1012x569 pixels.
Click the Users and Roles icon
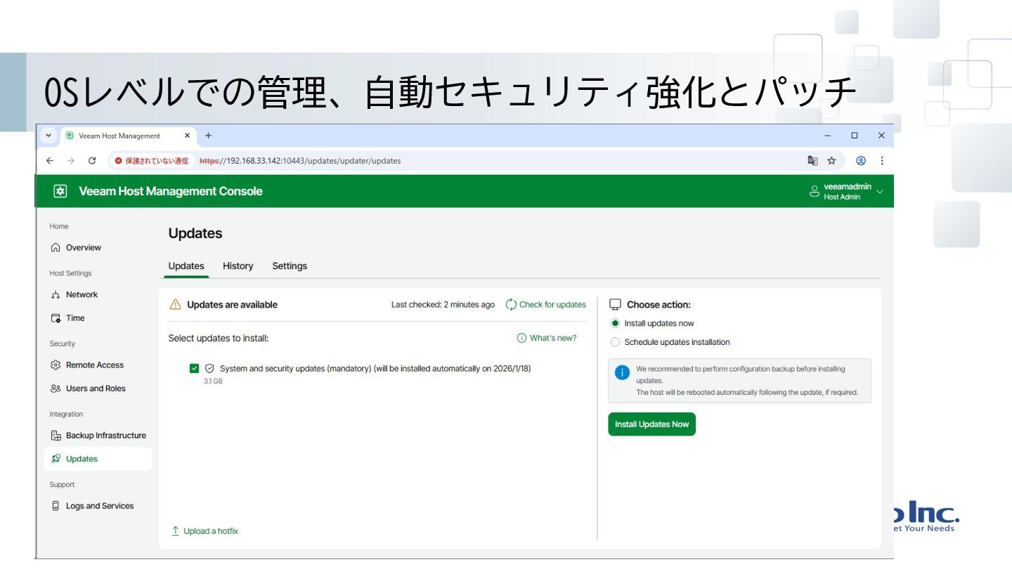pyautogui.click(x=56, y=388)
